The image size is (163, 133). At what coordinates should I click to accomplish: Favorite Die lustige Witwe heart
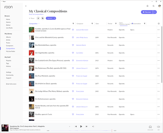pos(73,91)
